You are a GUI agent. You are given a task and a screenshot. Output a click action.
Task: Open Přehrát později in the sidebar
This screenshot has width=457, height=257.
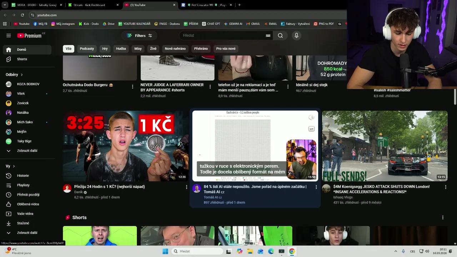(x=27, y=195)
